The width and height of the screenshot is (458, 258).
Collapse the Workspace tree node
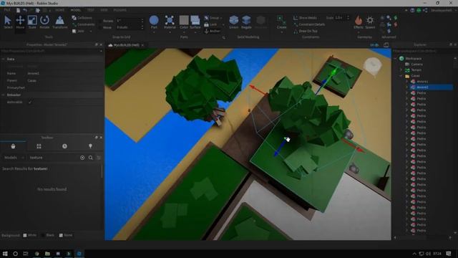pyautogui.click(x=396, y=59)
